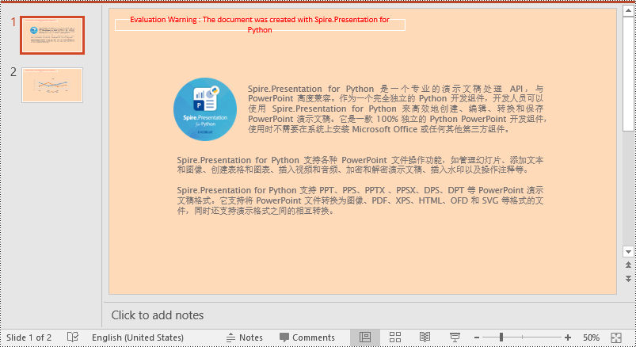Select slide 2 thumbnail with chart
The image size is (636, 347).
point(52,86)
